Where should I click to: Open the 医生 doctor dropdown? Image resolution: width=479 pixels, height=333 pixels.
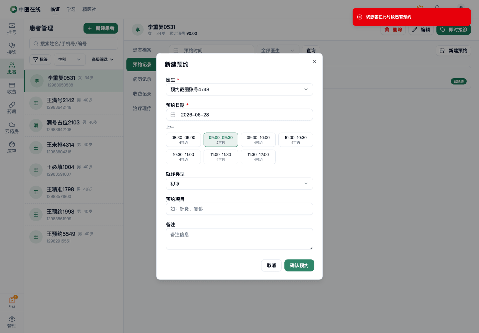click(239, 89)
